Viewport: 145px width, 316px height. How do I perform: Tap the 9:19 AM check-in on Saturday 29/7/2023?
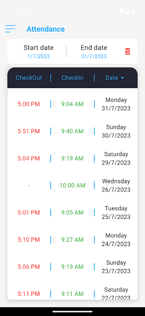point(72,158)
